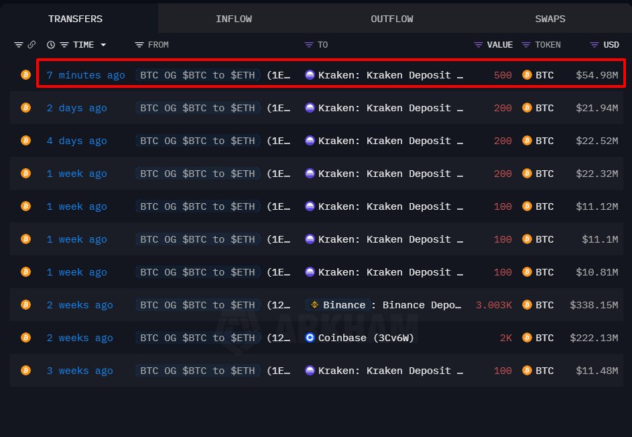Open the FROM column filter
Viewport: 632px width, 437px height.
[139, 45]
